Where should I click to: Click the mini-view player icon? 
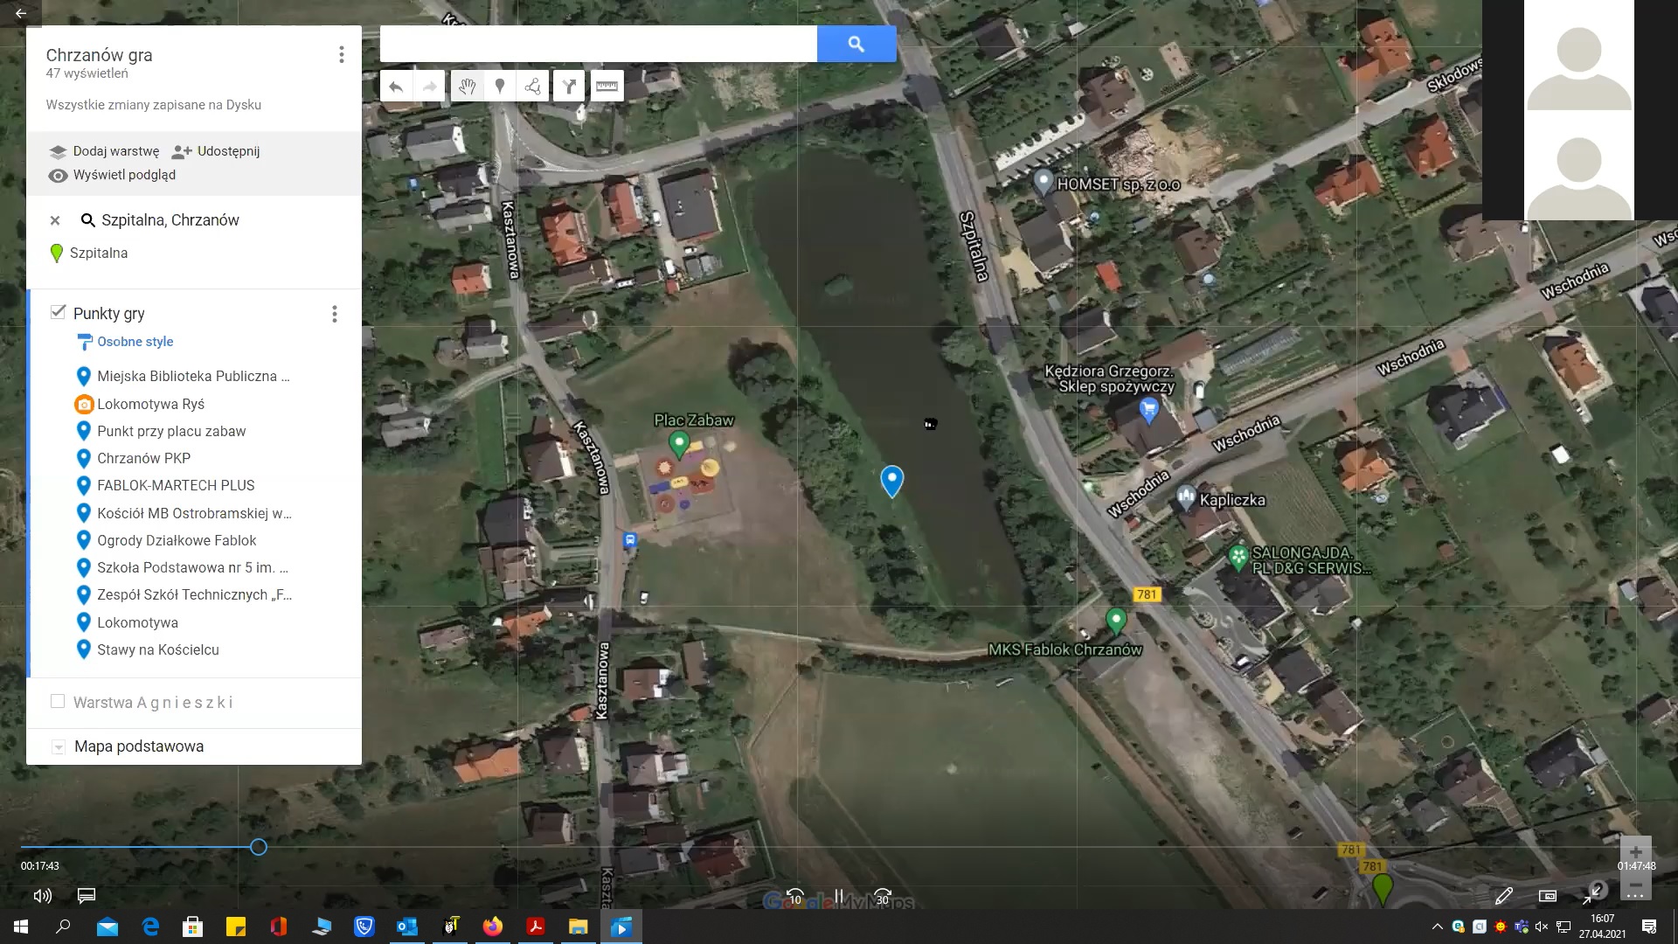pos(1548,896)
